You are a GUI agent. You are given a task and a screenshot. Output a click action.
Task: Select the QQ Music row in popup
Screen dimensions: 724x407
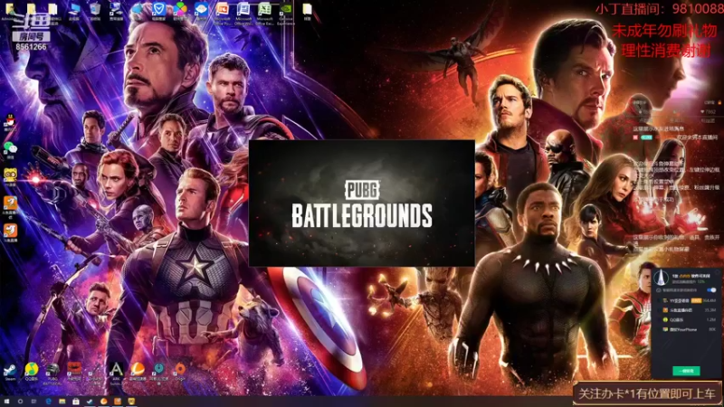tap(687, 320)
